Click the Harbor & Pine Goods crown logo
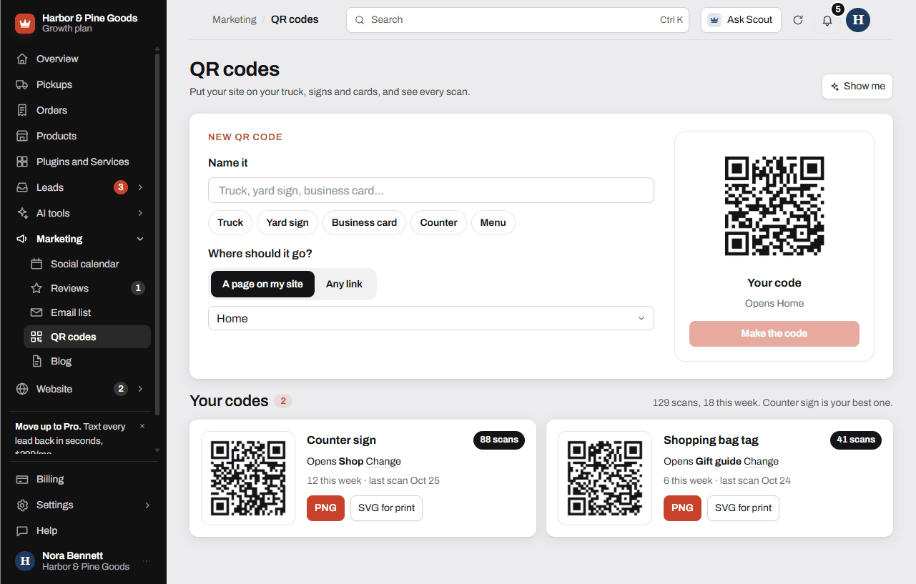The width and height of the screenshot is (916, 584). pyautogui.click(x=25, y=24)
